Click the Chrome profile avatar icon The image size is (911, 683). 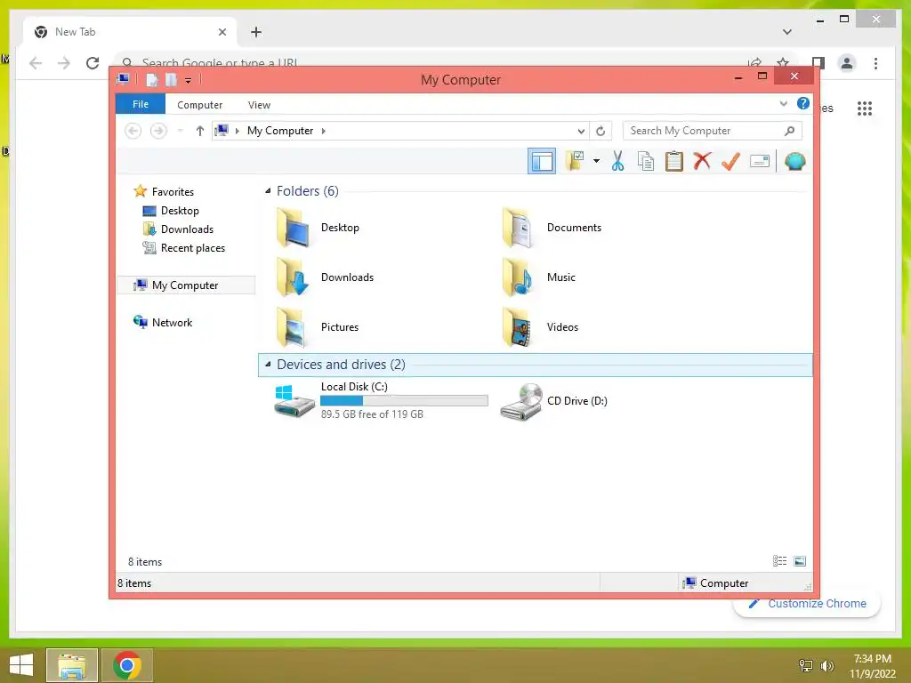coord(847,63)
